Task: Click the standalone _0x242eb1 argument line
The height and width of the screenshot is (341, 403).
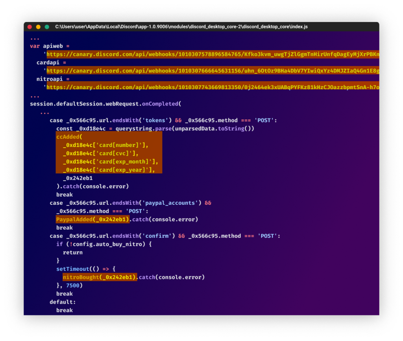Action: point(78,178)
